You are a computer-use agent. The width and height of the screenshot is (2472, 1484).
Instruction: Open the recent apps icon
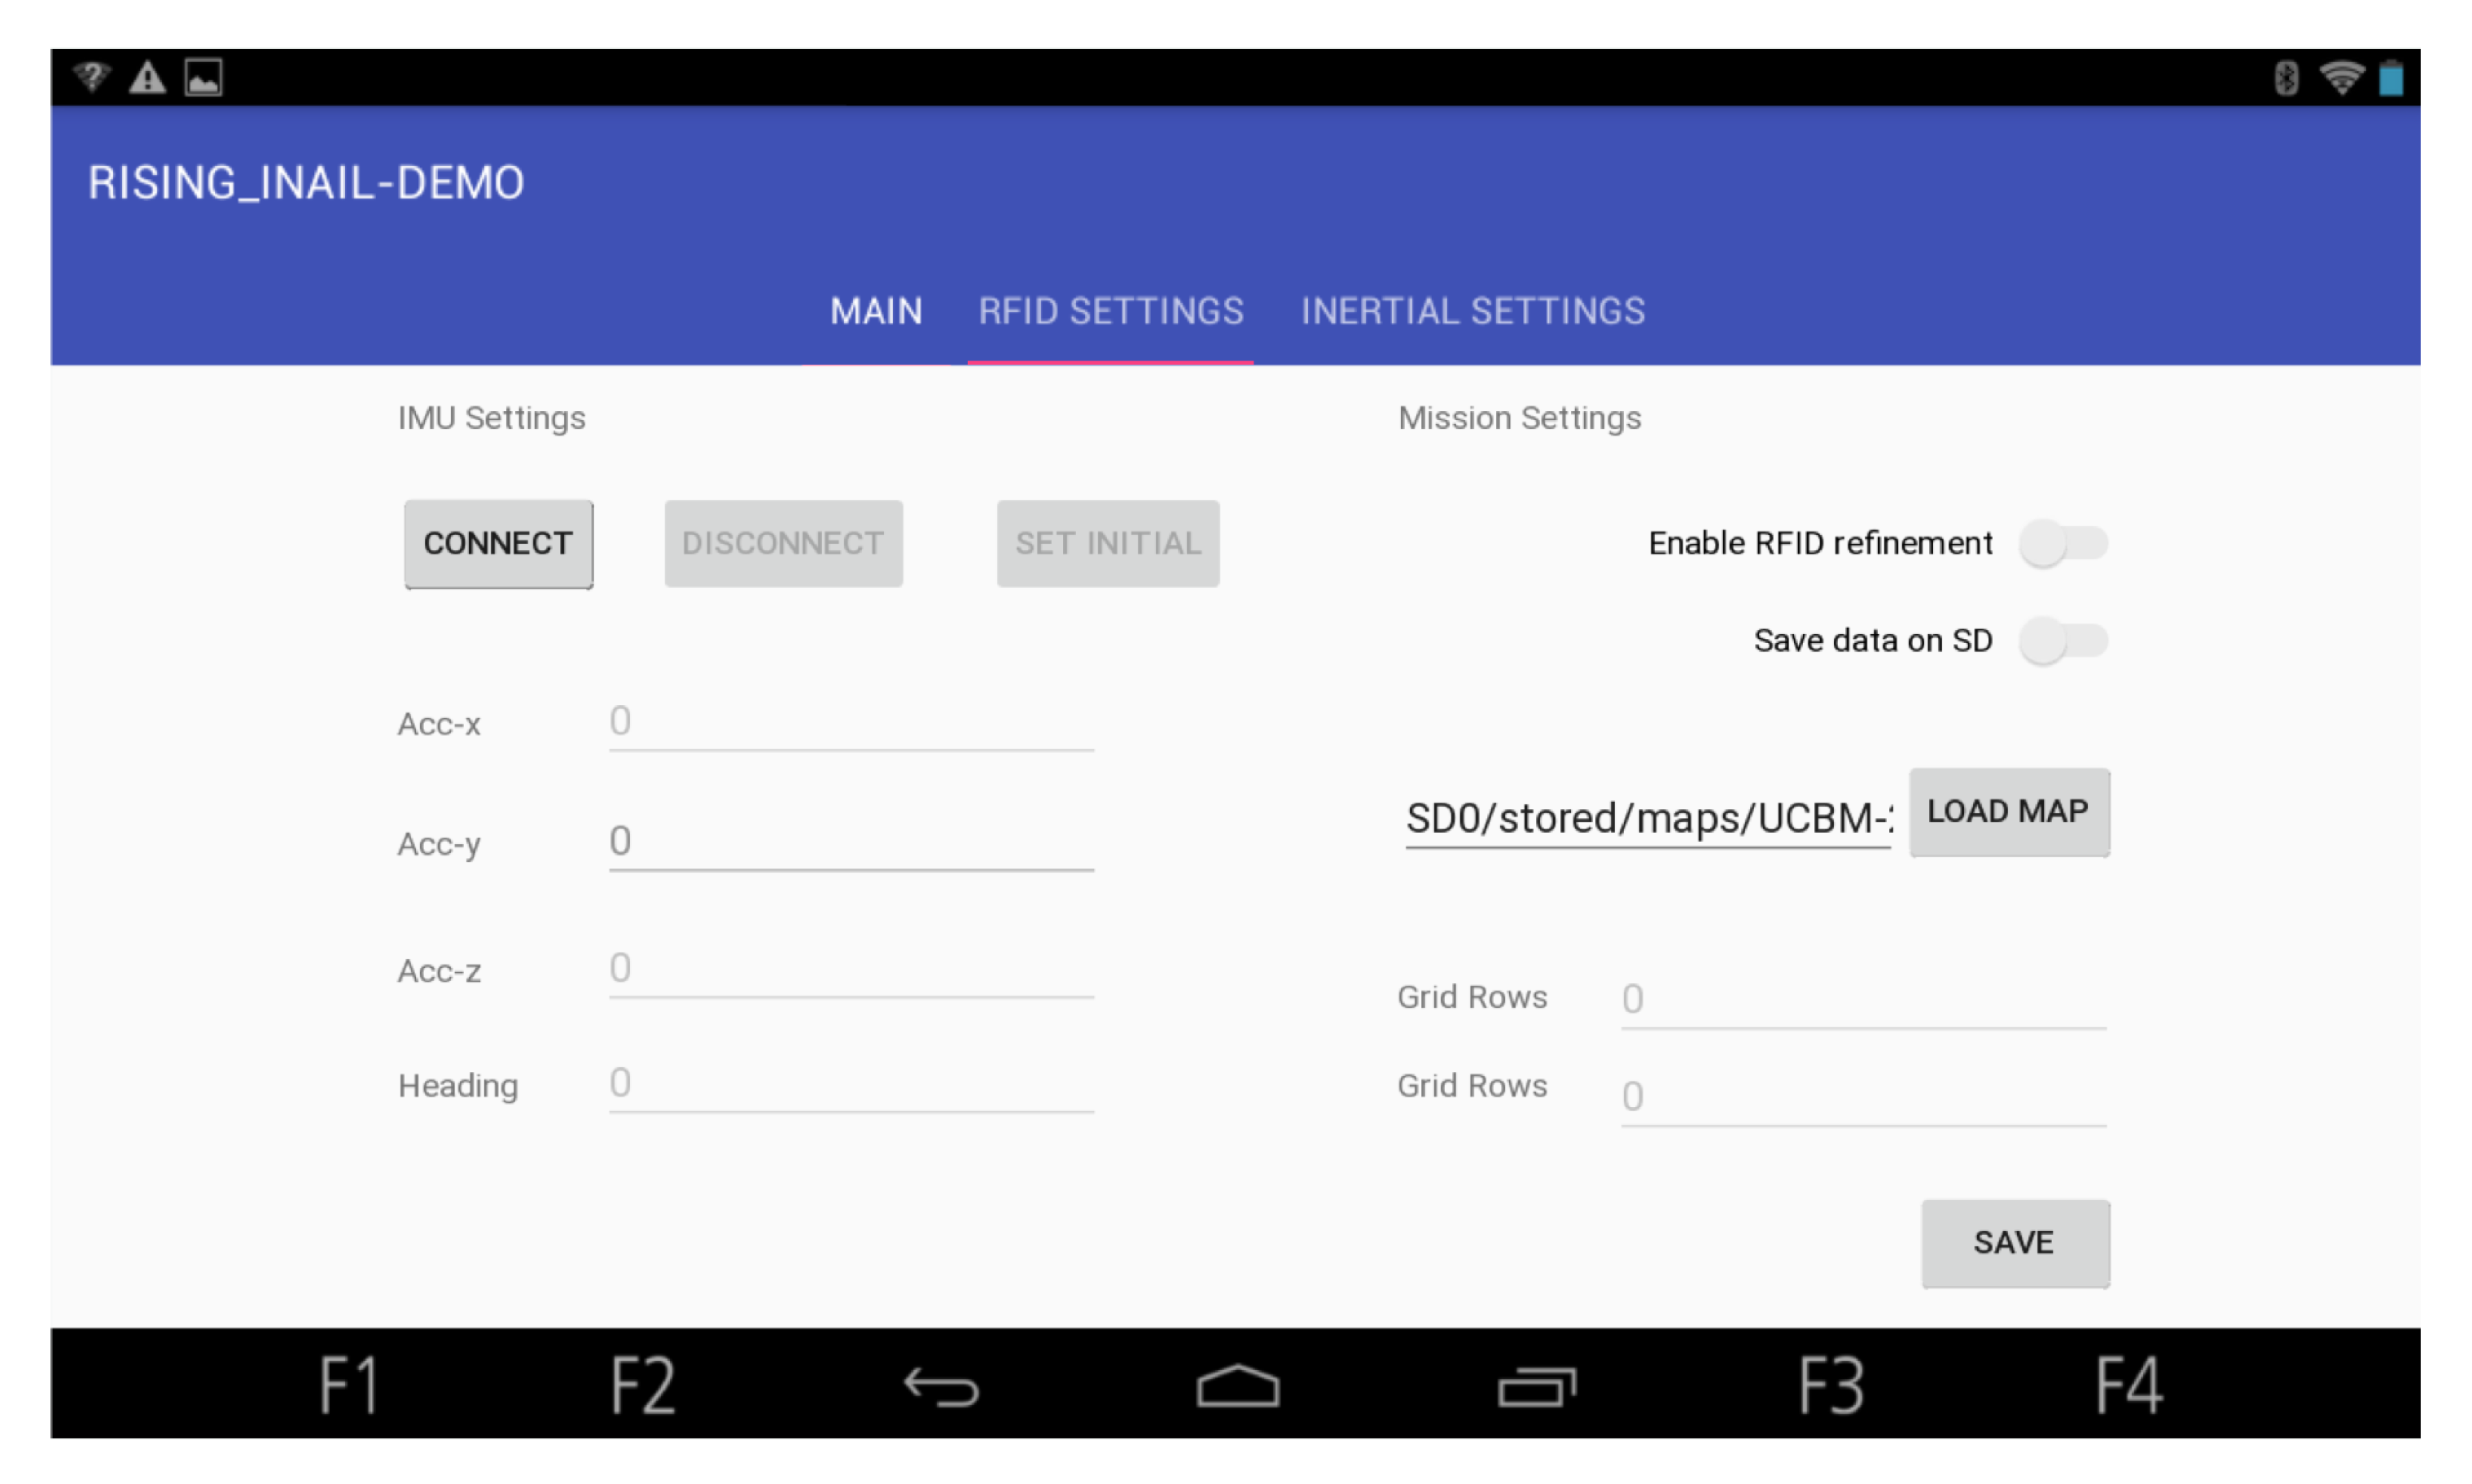(x=1535, y=1387)
